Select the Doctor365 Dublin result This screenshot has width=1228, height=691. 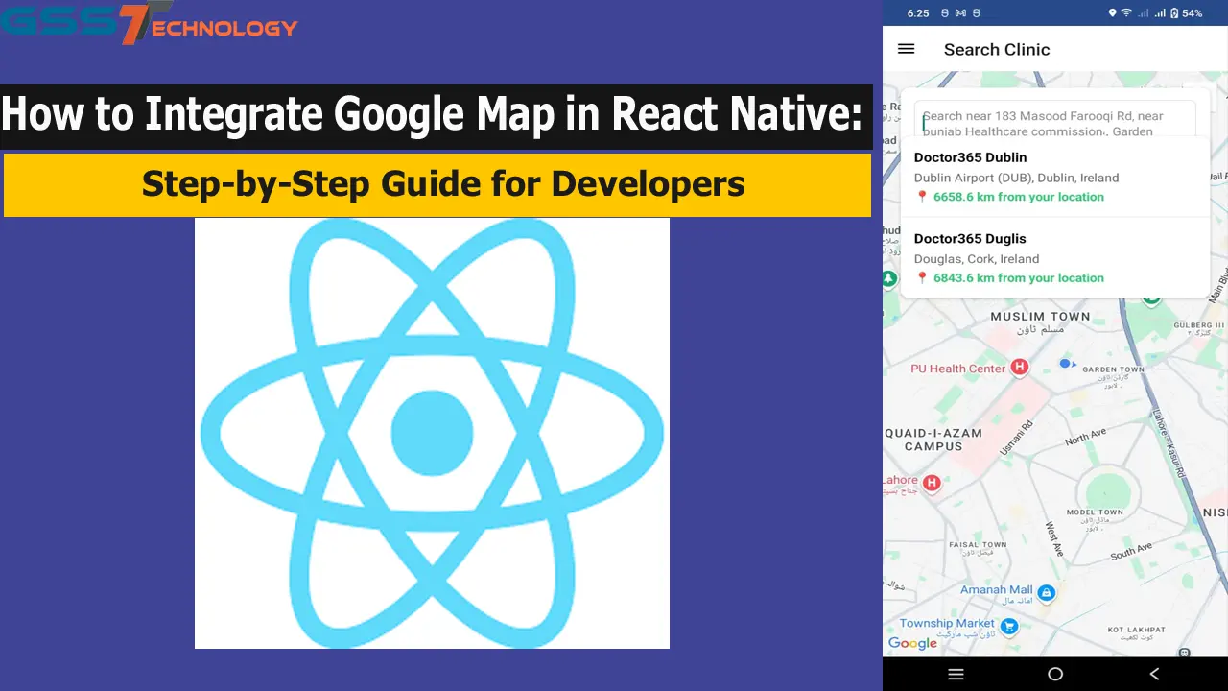point(1055,177)
